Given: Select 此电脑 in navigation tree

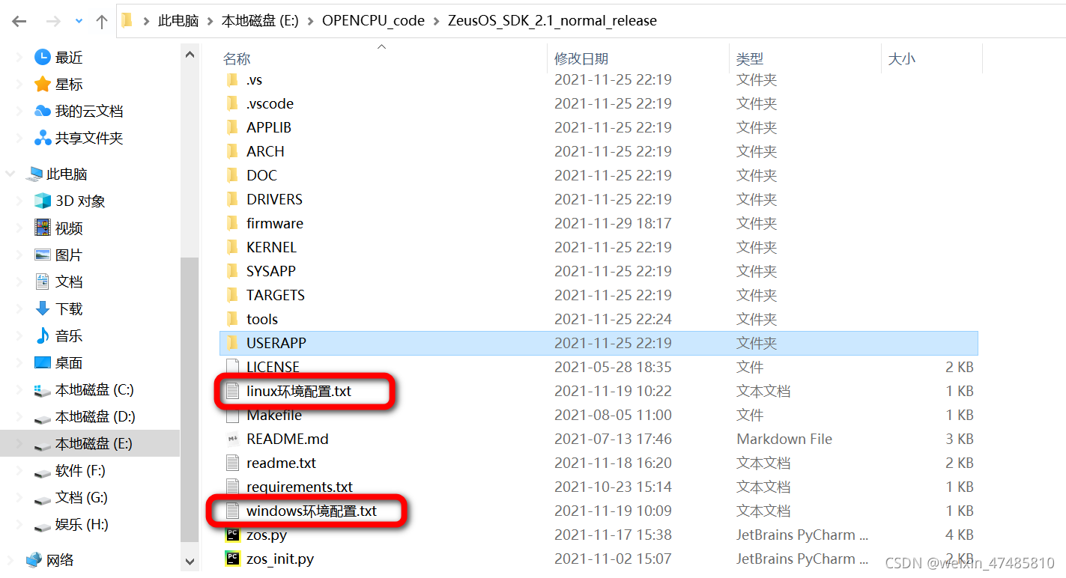Looking at the screenshot, I should 67,174.
